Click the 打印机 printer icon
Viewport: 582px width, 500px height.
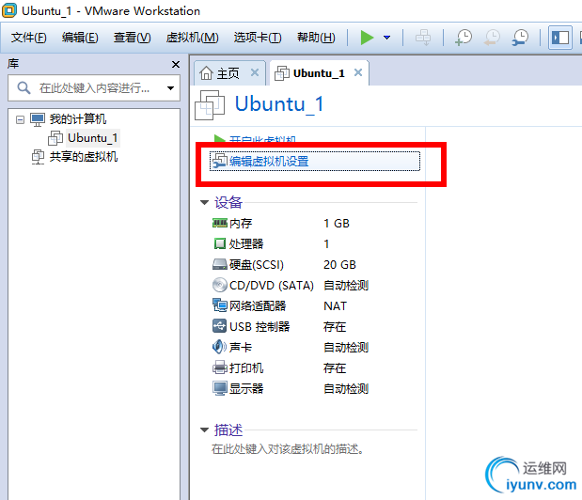220,368
